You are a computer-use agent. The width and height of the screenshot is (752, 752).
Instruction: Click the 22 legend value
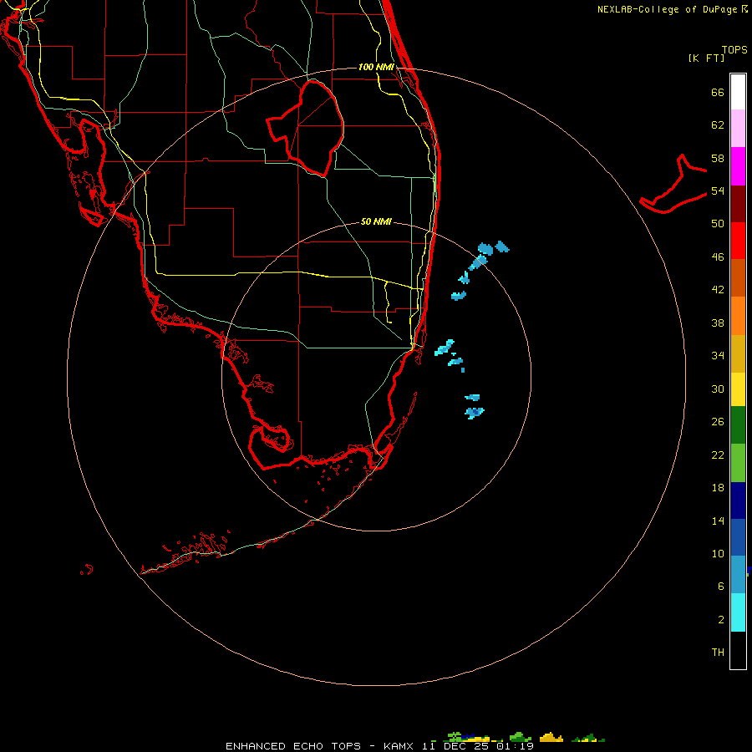coord(718,455)
